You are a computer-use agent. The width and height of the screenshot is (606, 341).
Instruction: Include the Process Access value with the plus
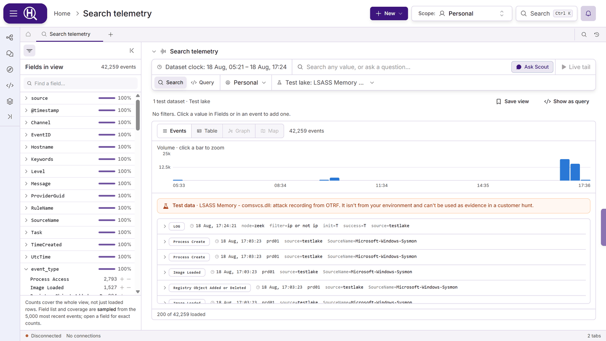(x=122, y=279)
